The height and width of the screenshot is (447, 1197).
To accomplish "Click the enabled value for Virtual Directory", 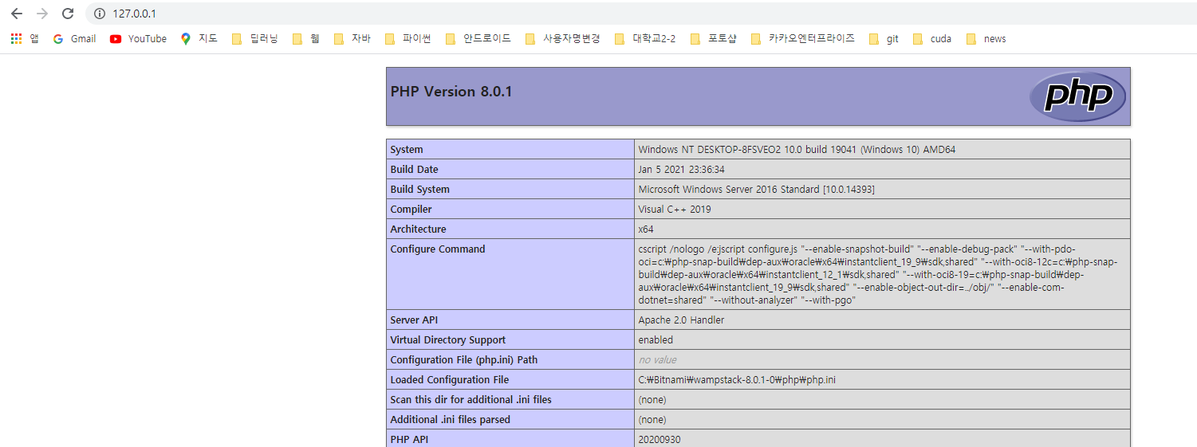I will (656, 340).
